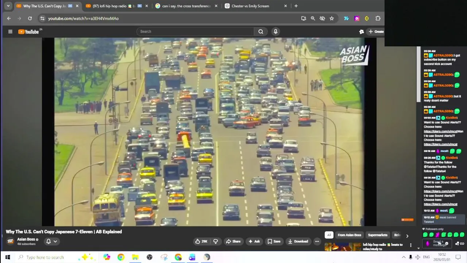Click the ENG language indicator
Image resolution: width=467 pixels, height=263 pixels.
tap(426, 257)
